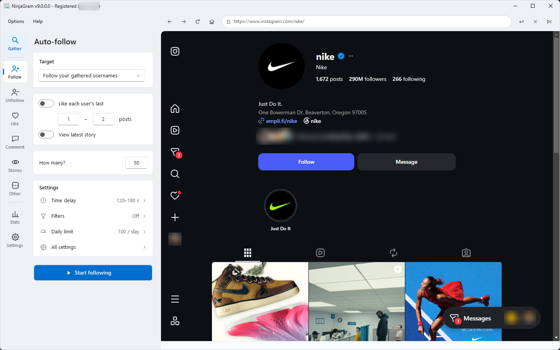Open the Like section in the sidebar
560x350 pixels.
pyautogui.click(x=15, y=119)
